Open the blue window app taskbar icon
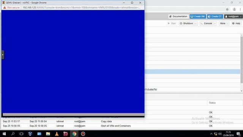 (x=39, y=134)
